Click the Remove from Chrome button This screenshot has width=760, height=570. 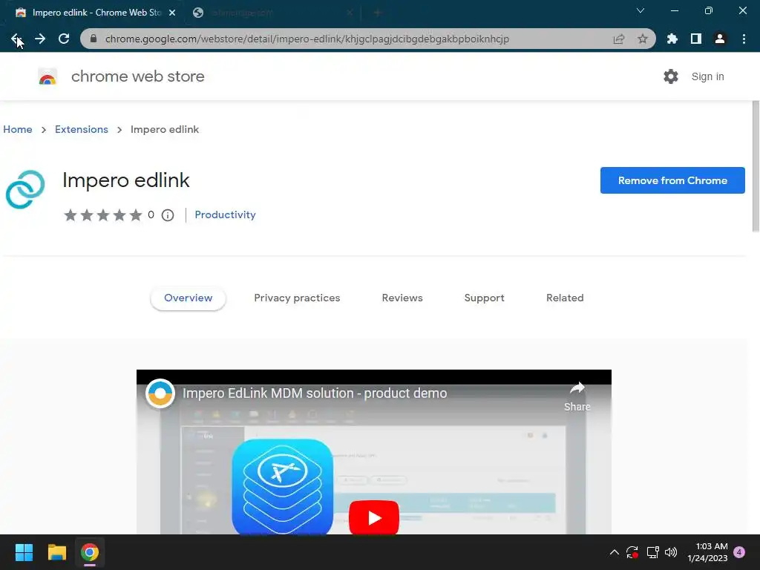[x=672, y=180]
